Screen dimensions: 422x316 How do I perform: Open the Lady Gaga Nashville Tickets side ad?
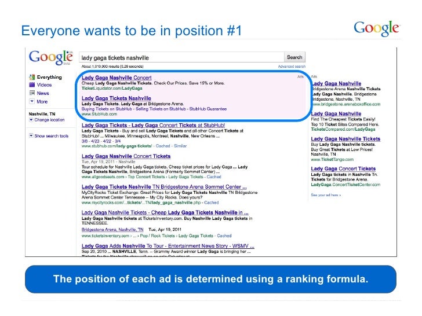pos(345,139)
